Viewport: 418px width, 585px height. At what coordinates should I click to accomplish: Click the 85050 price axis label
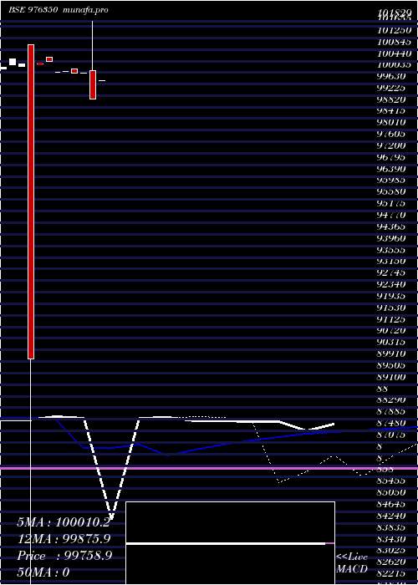[391, 492]
